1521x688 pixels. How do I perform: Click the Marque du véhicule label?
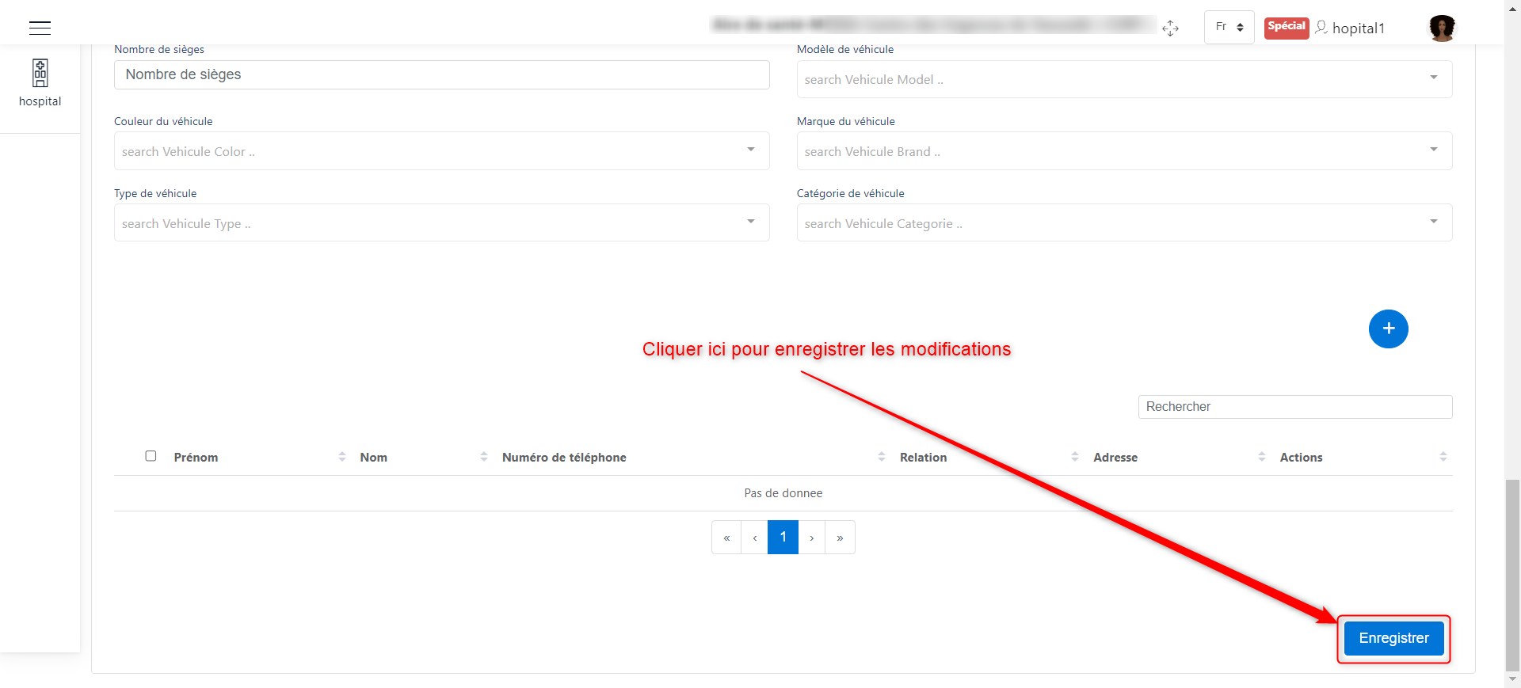845,121
